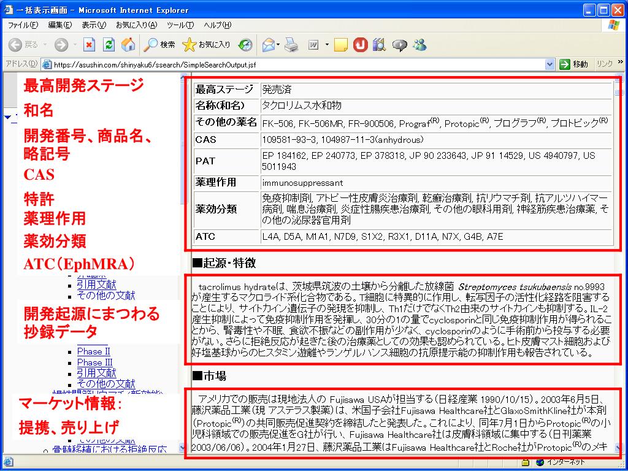The height and width of the screenshot is (471, 628).
Task: Open 引用文献 link below Phase III
Action: point(96,373)
